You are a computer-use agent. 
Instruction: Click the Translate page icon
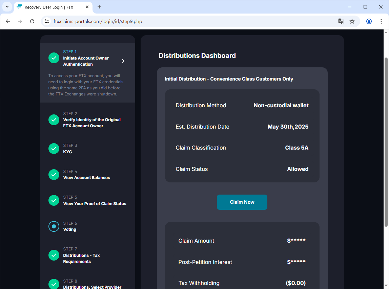[341, 21]
